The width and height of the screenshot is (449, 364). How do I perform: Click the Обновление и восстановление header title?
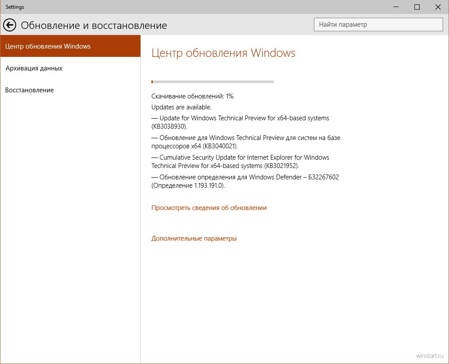(94, 25)
